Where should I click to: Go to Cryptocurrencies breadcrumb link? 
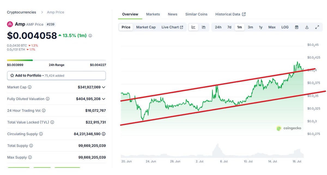click(x=22, y=12)
